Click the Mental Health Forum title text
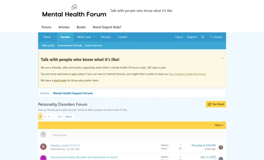The width and height of the screenshot is (264, 160). point(74,14)
